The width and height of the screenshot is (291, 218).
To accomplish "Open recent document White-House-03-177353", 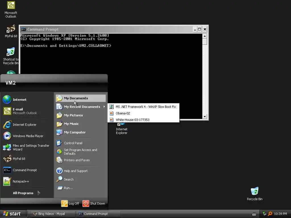I will (x=143, y=120).
